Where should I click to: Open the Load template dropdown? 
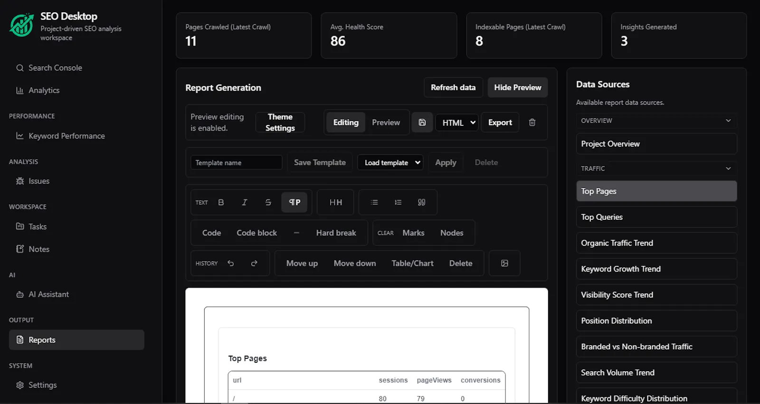coord(390,162)
